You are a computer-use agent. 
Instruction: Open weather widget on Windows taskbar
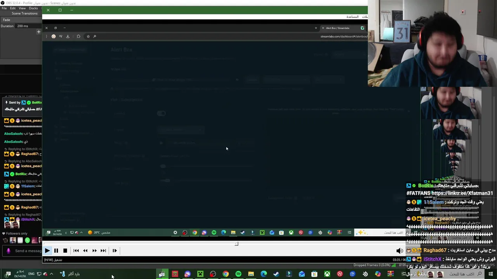[70, 274]
